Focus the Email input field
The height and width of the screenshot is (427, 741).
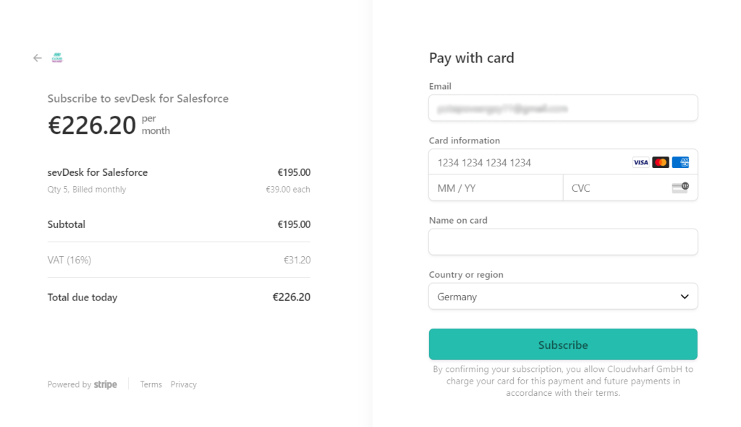pos(563,109)
